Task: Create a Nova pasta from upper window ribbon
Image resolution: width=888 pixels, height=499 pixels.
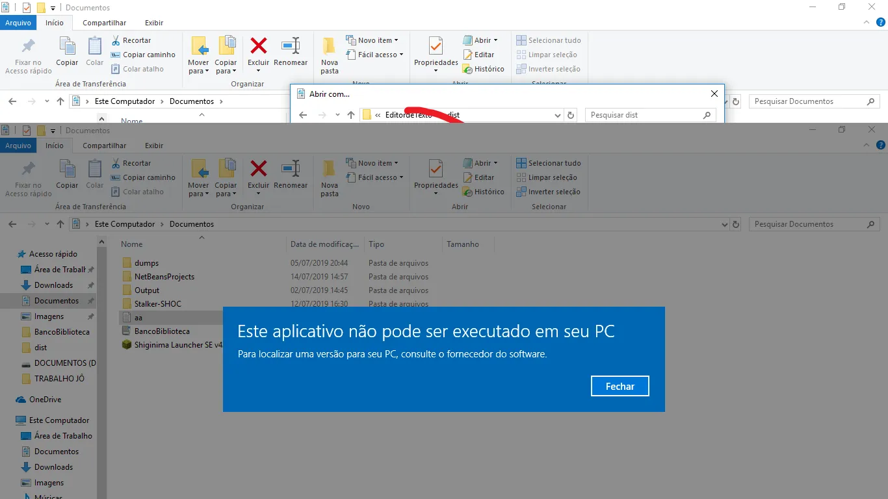Action: pyautogui.click(x=330, y=55)
